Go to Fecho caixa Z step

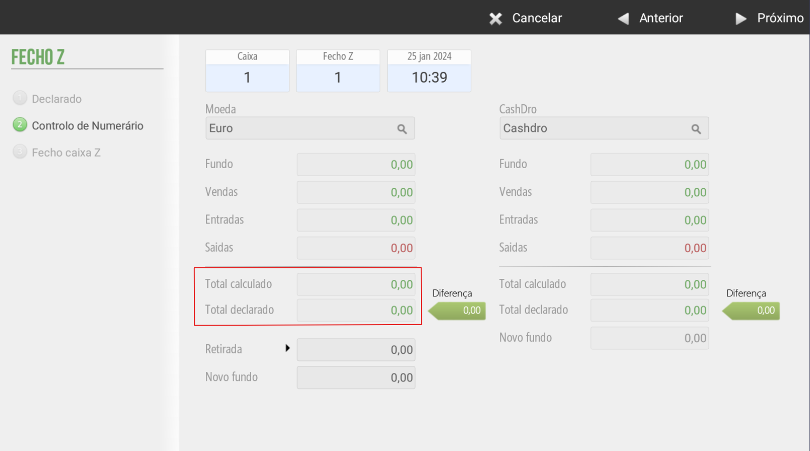pos(66,153)
